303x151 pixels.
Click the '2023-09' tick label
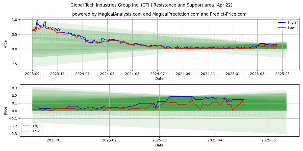[x=32, y=74]
